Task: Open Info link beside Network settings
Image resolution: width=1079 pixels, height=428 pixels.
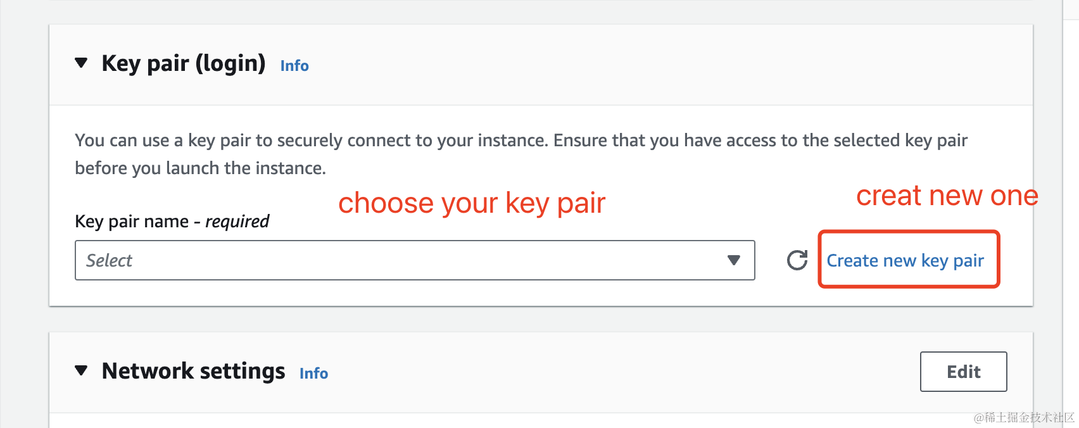Action: coord(313,374)
